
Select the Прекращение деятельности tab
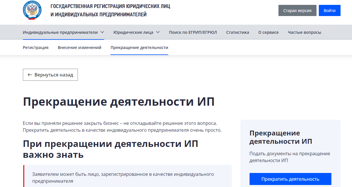point(139,48)
